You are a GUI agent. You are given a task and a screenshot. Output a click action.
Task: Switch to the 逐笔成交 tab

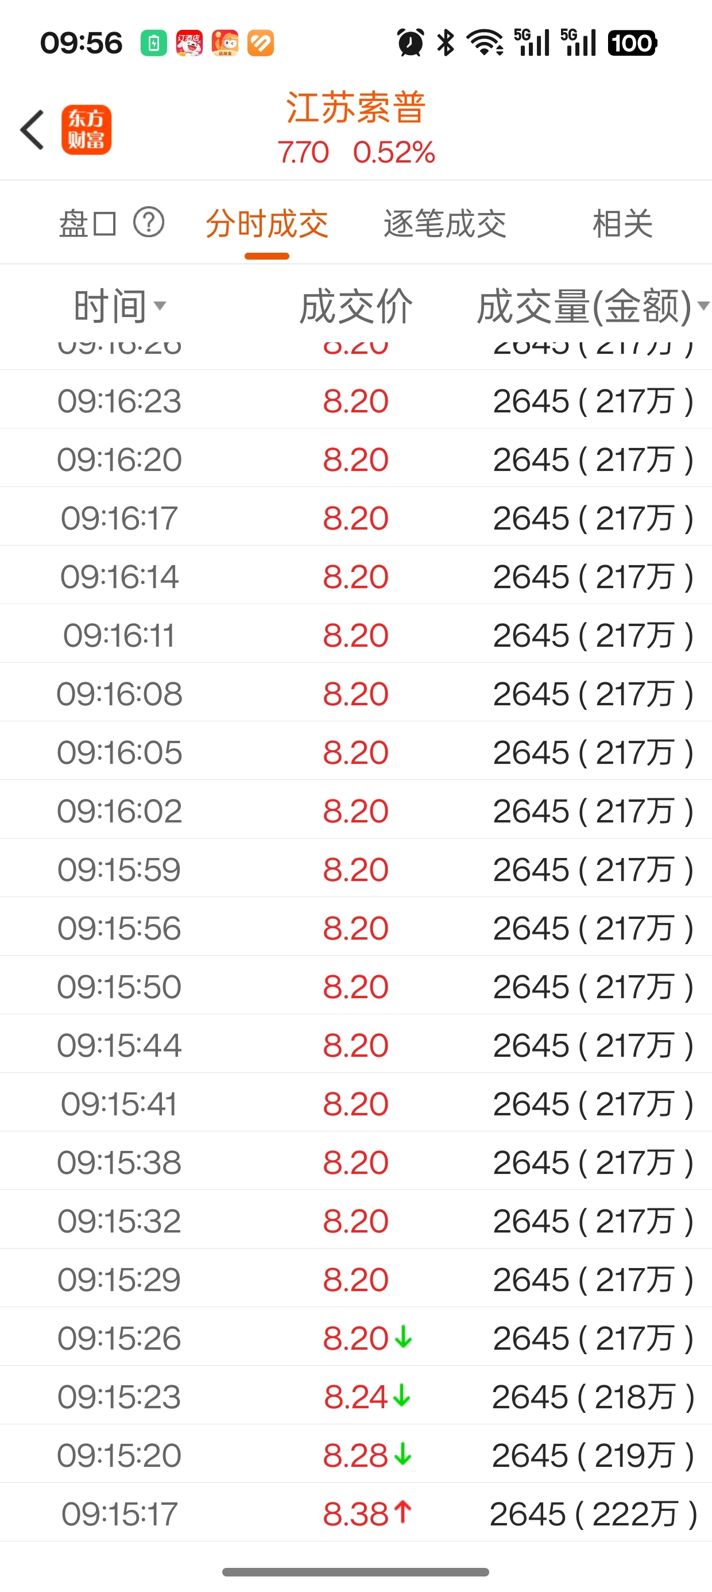(x=445, y=223)
